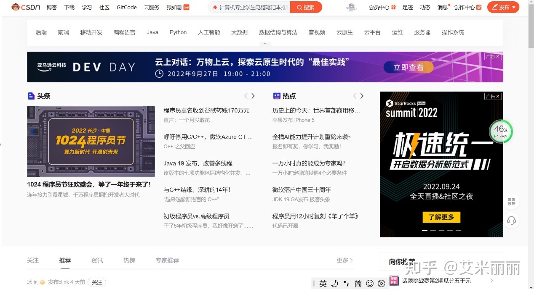Click the next arrow on 头条 carousel
534x289 pixels.
point(253,96)
